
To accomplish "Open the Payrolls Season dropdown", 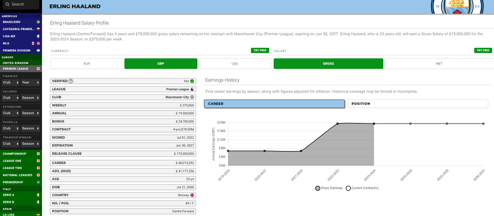I will (30, 128).
